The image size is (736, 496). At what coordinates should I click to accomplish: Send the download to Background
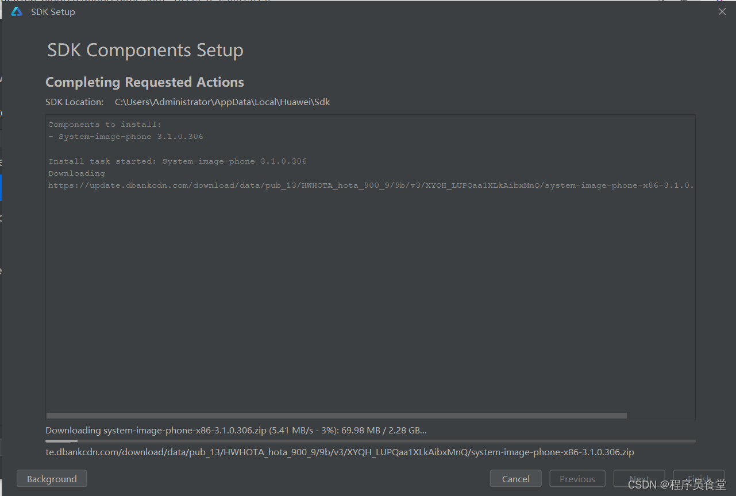tap(52, 479)
